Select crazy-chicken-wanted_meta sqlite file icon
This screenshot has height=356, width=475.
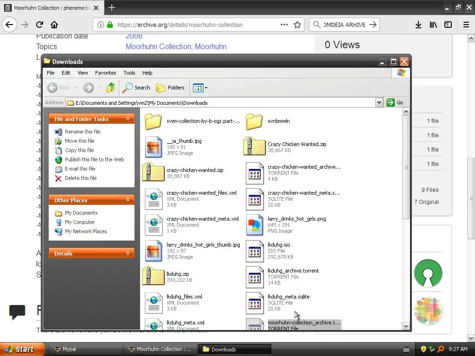point(255,199)
